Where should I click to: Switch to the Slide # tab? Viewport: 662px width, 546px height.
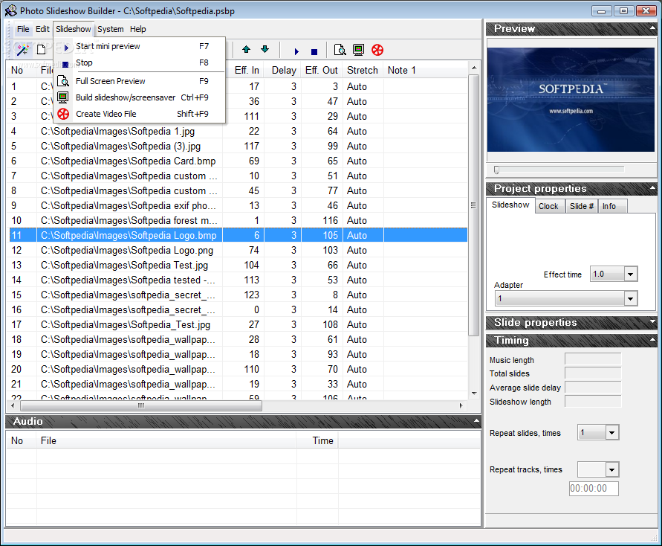pyautogui.click(x=581, y=206)
